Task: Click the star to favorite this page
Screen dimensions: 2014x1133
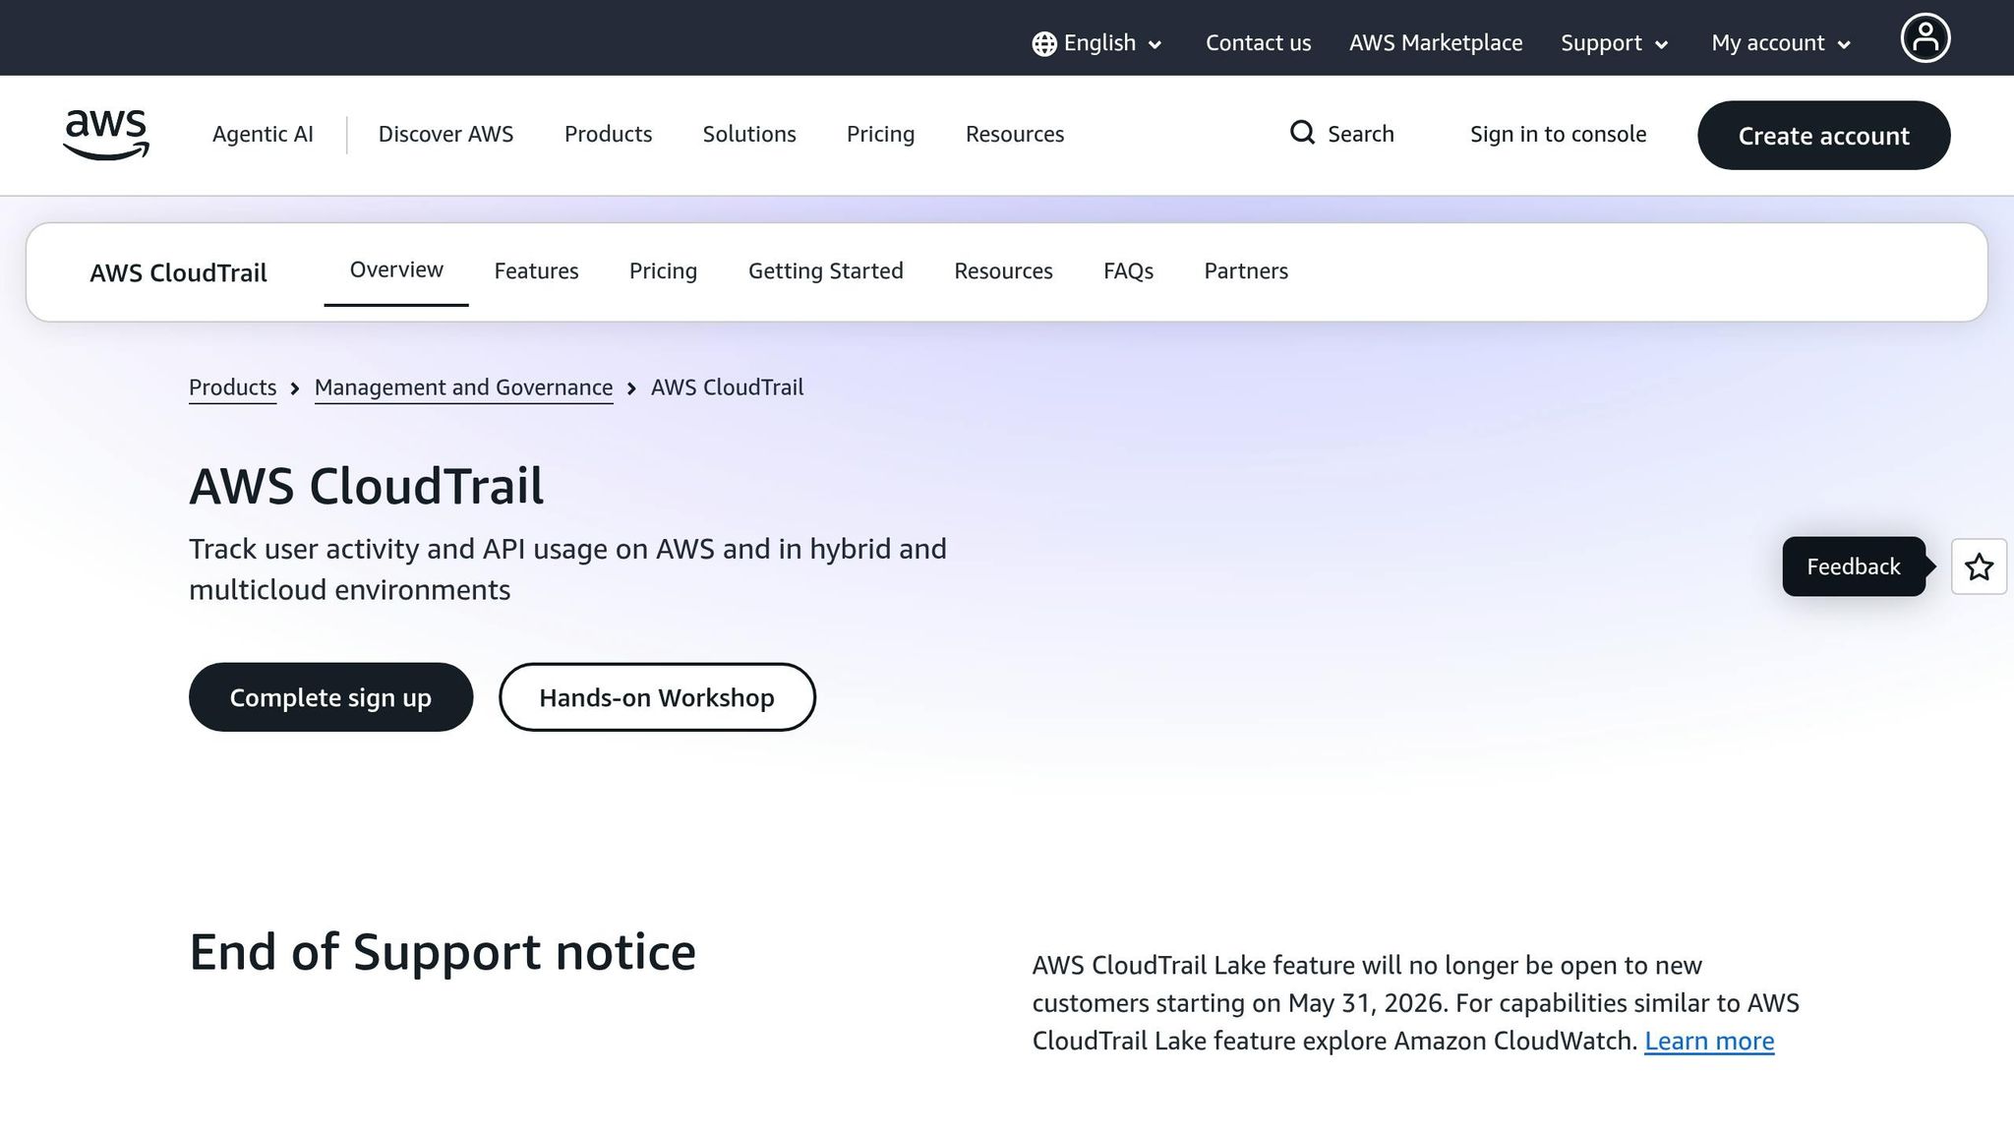Action: [1979, 566]
